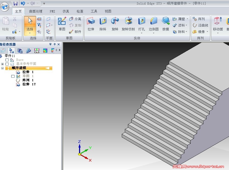229x170 pixels.
Task: Select the 拉伸 1 feature
Action: (25, 72)
